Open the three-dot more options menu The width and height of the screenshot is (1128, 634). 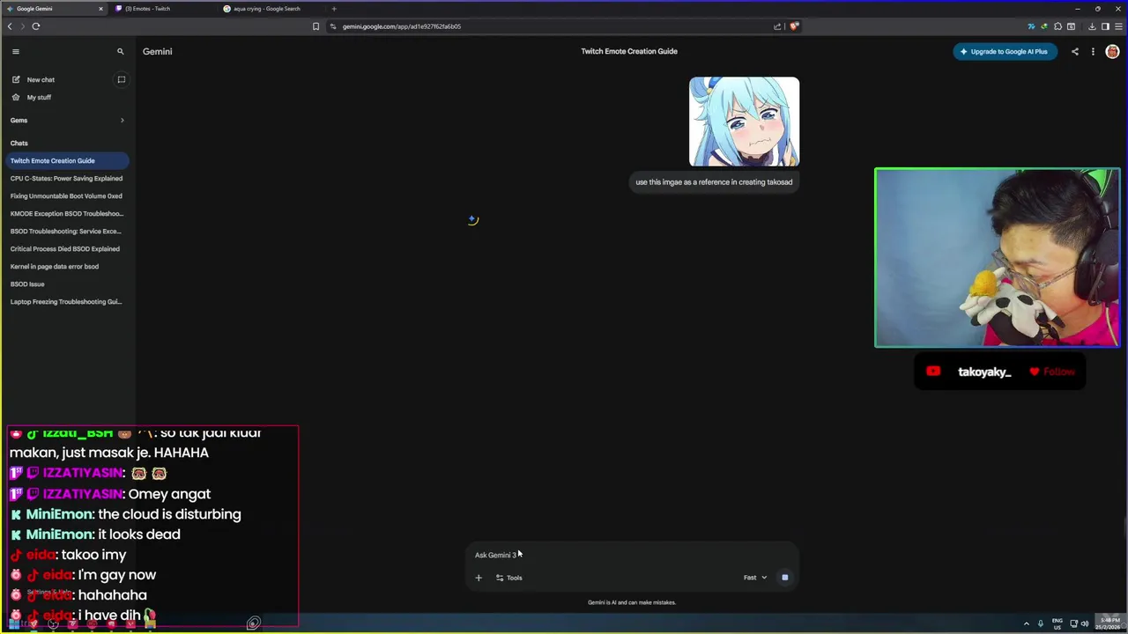click(x=1093, y=51)
